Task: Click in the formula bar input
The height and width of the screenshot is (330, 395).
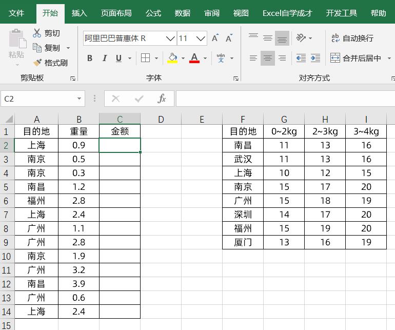Action: pos(285,99)
